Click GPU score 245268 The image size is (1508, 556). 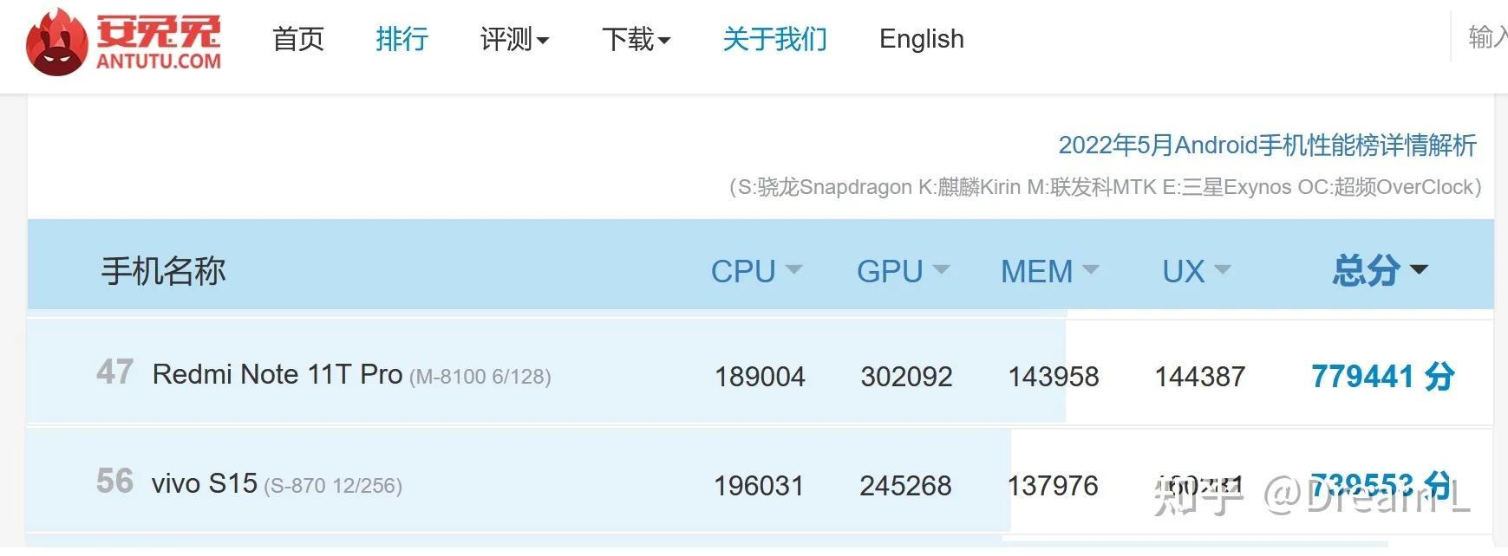click(905, 486)
